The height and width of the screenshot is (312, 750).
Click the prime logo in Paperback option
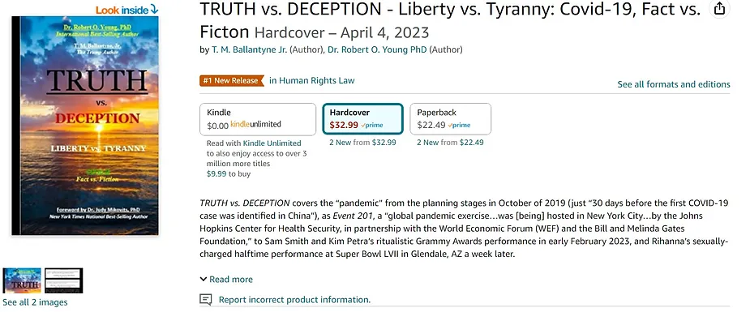pos(459,125)
